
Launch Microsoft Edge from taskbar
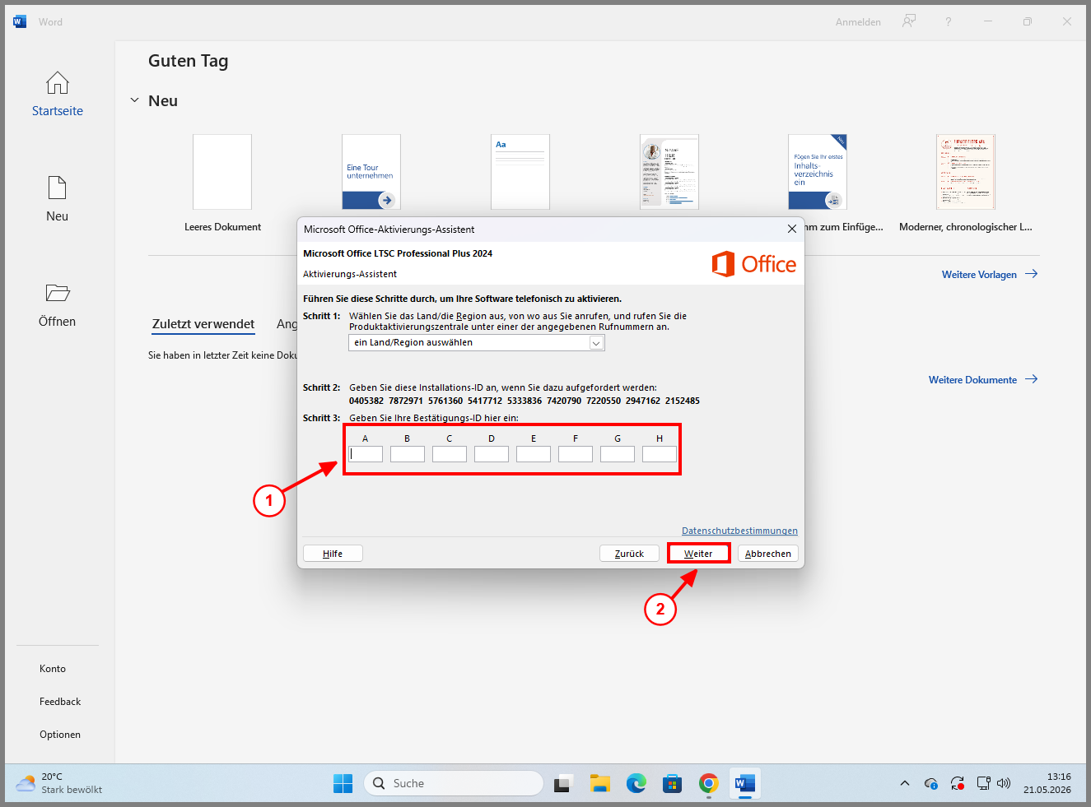[636, 783]
